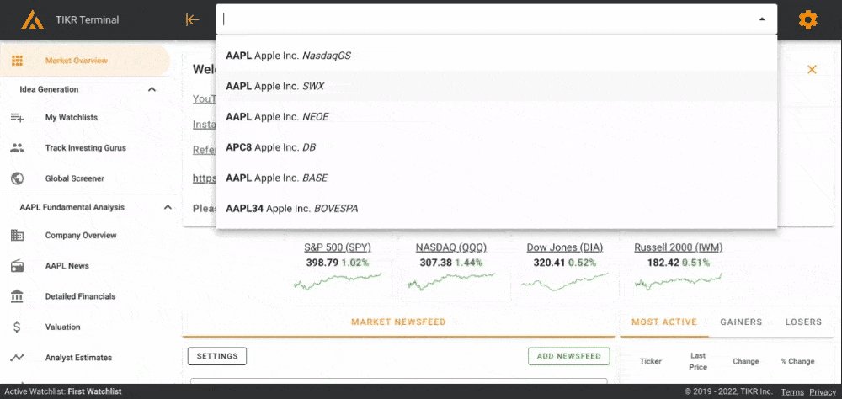This screenshot has height=399, width=842.
Task: Click the My Watchlists list-add icon
Action: point(17,117)
